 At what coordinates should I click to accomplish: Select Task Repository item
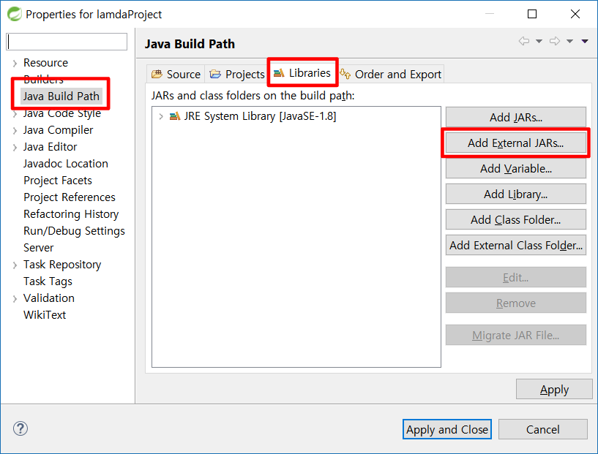coord(62,265)
